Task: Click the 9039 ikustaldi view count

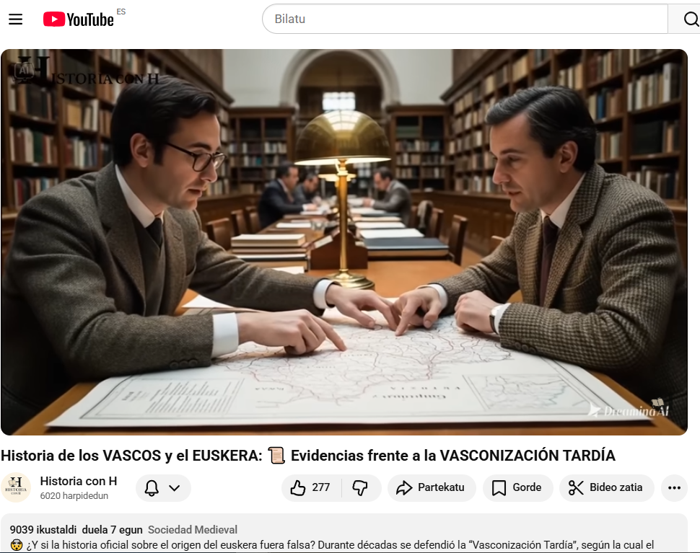Action: click(x=43, y=530)
